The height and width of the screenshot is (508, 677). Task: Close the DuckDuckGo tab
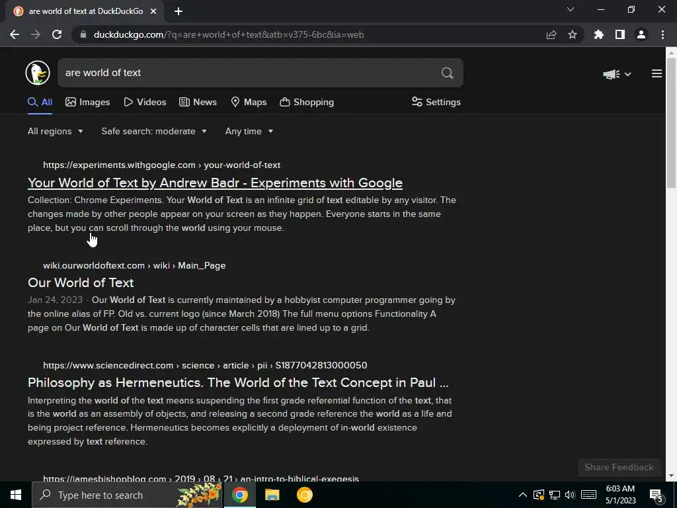tap(153, 11)
